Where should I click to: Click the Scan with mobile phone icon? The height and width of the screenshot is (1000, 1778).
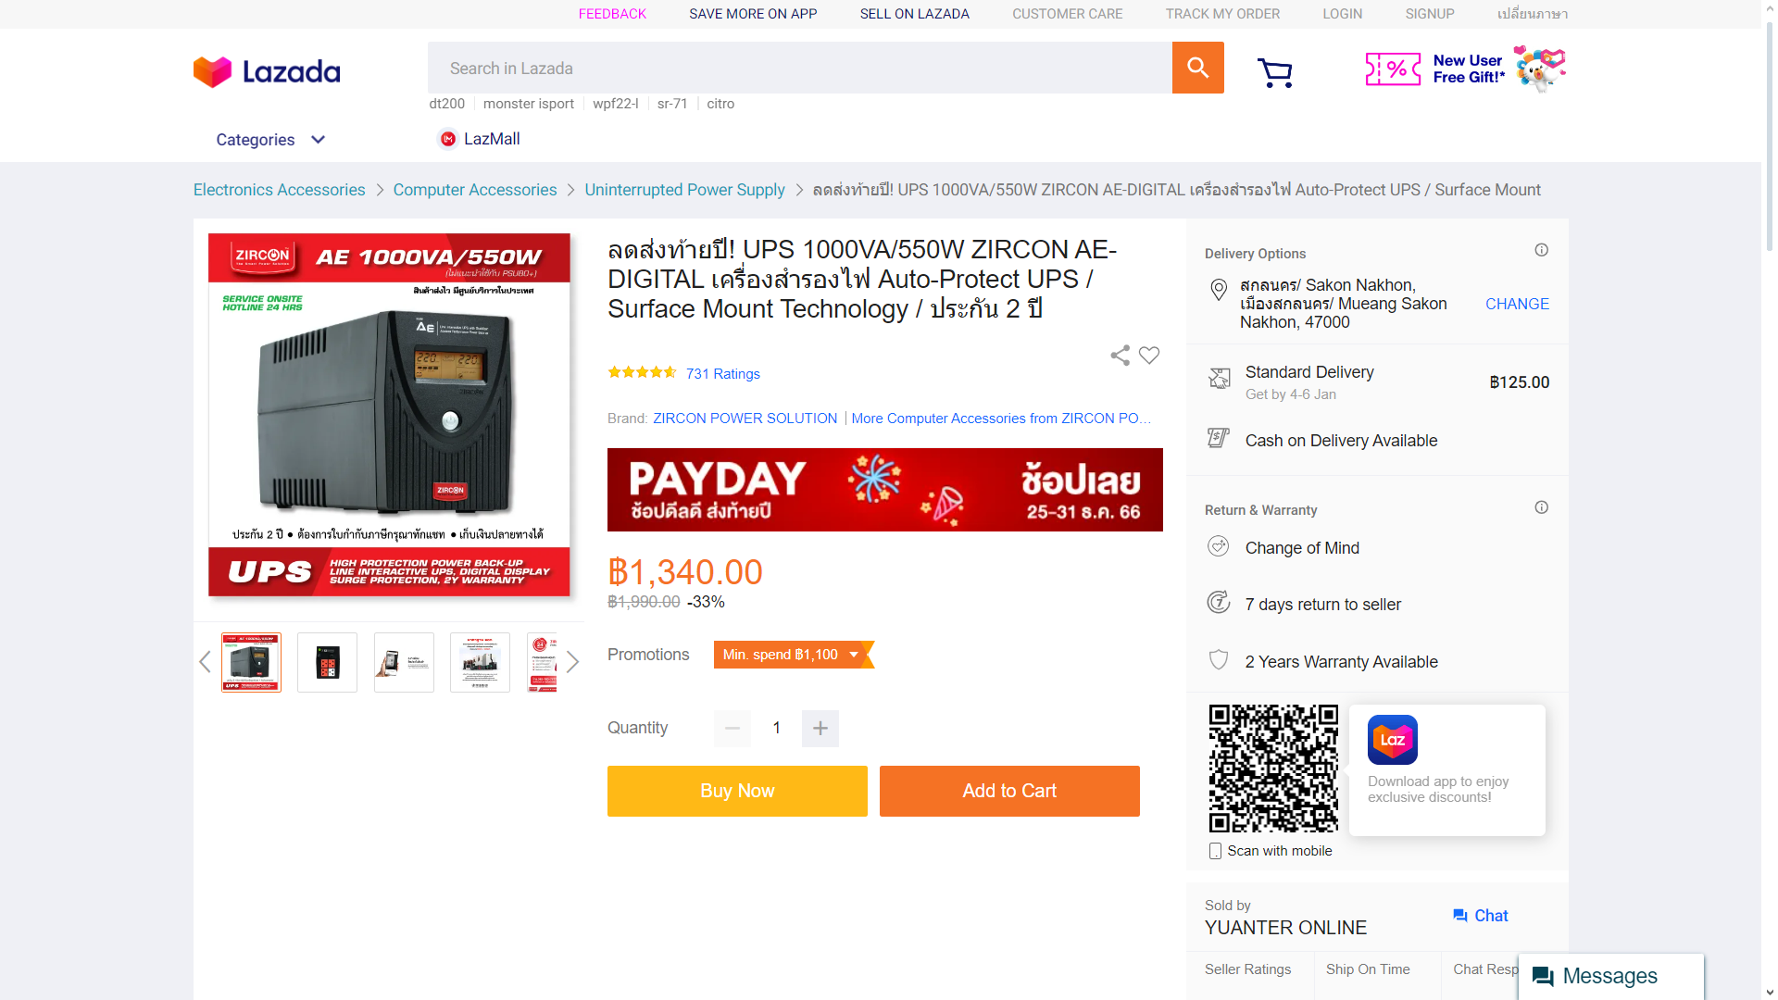(x=1215, y=851)
